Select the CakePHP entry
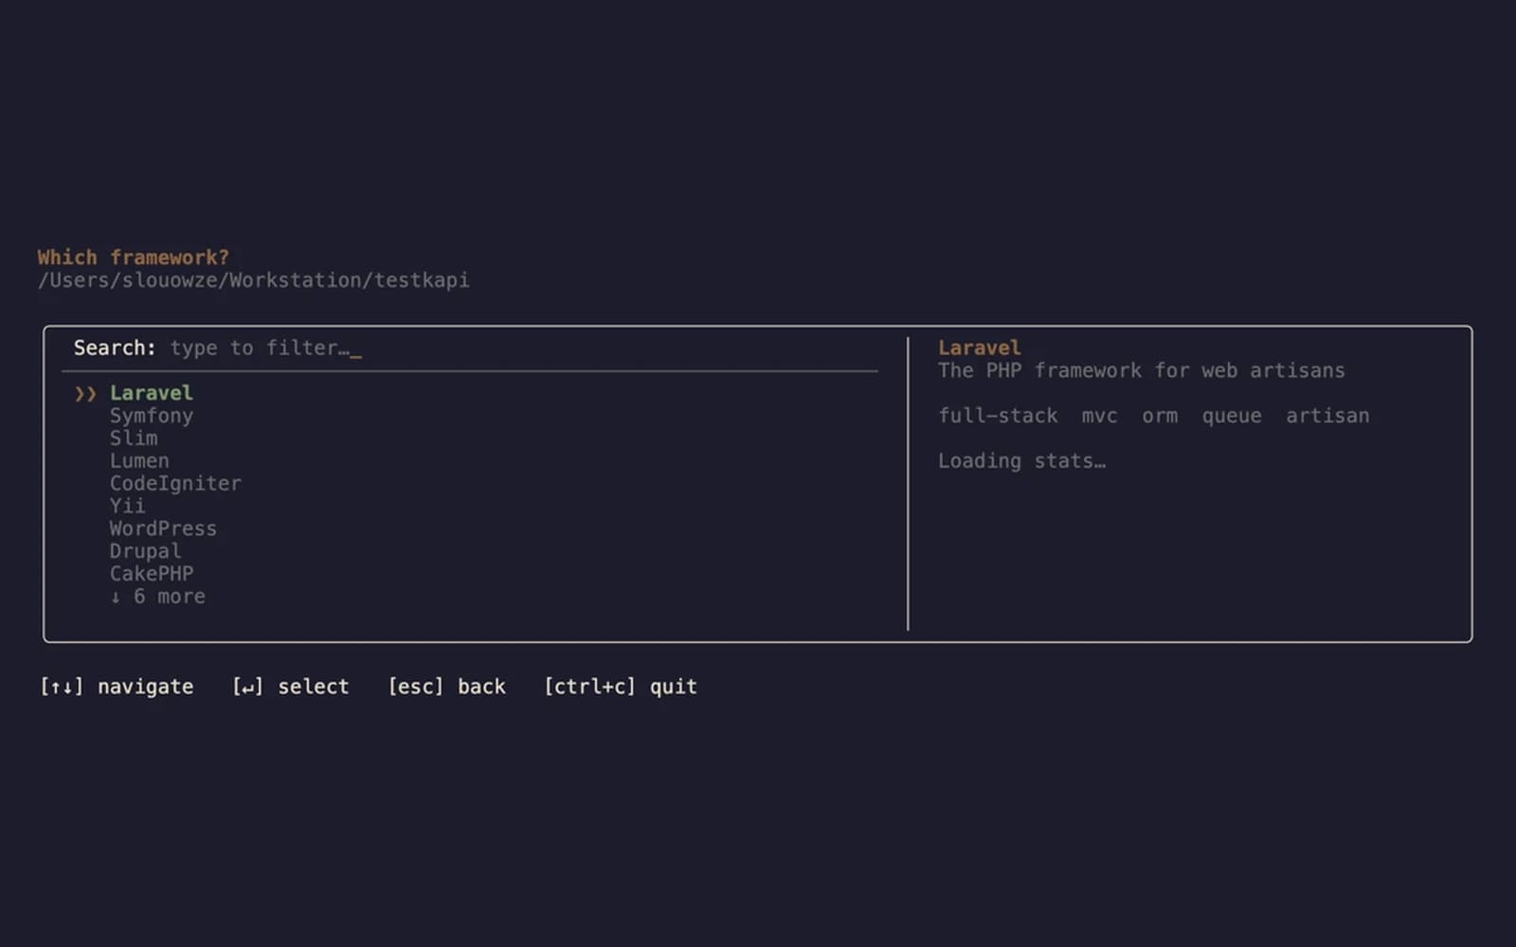The width and height of the screenshot is (1516, 947). point(151,574)
